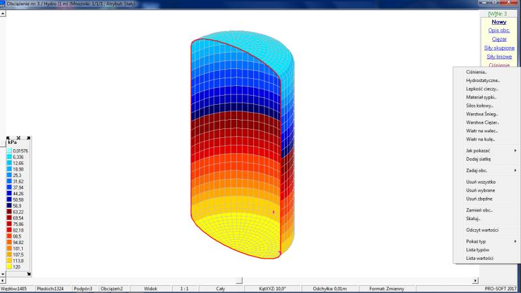Click the 120 yellow legend swatch
The height and width of the screenshot is (293, 521).
coord(9,267)
